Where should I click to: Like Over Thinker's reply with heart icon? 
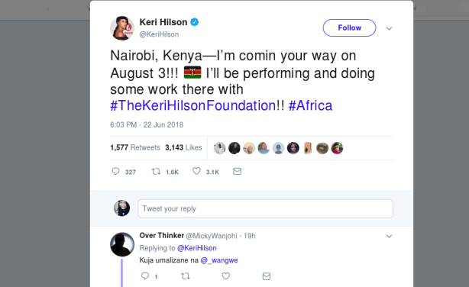pyautogui.click(x=226, y=276)
